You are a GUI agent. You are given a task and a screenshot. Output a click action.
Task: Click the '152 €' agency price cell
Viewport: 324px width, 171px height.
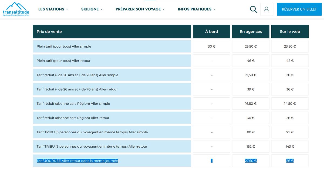(251, 147)
